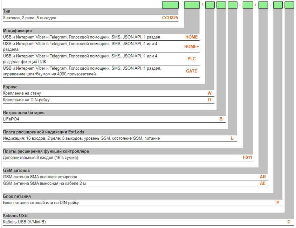Select expansion board code E011
This screenshot has height=228, width=296.
coord(247,158)
